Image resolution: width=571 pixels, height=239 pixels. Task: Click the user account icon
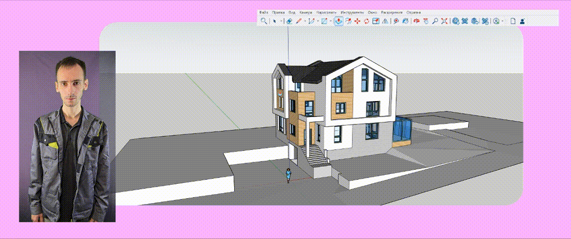click(522, 21)
